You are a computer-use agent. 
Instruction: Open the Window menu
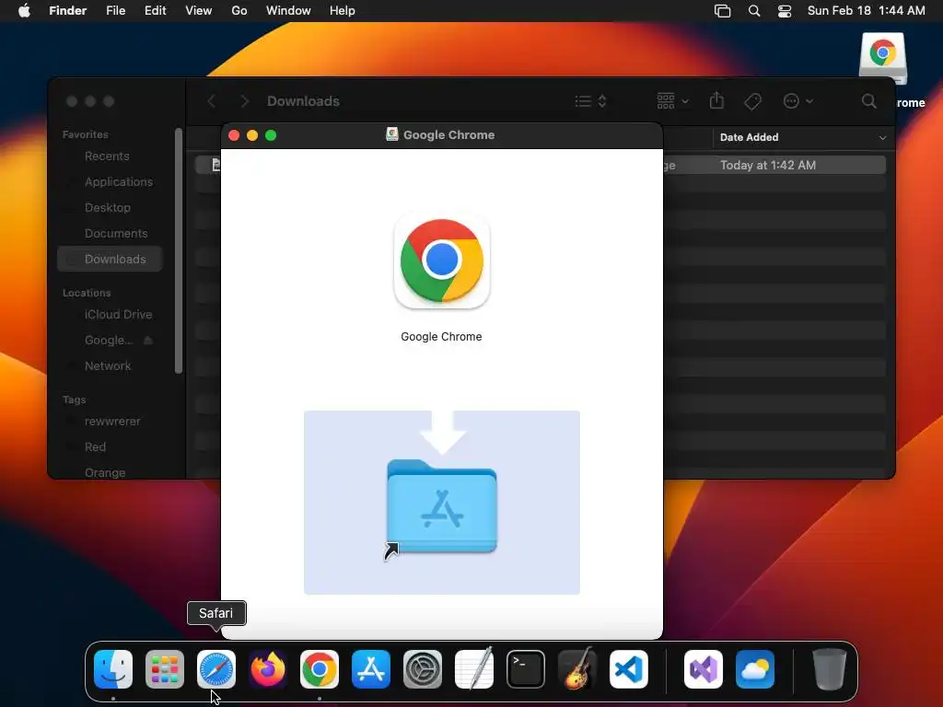click(288, 11)
